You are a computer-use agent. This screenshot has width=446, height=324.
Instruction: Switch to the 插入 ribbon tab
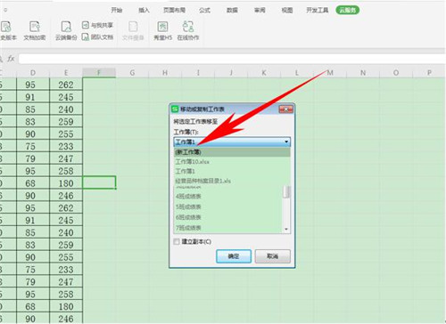coord(144,10)
